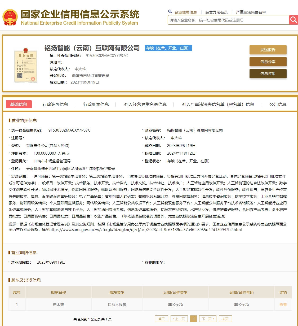Switch to the 行政许可信息 tab
The width and height of the screenshot is (298, 326).
pos(55,104)
